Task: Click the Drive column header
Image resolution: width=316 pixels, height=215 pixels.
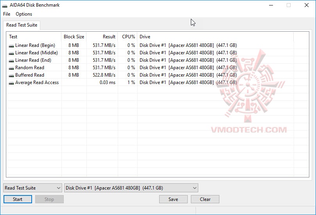Action: [215, 37]
